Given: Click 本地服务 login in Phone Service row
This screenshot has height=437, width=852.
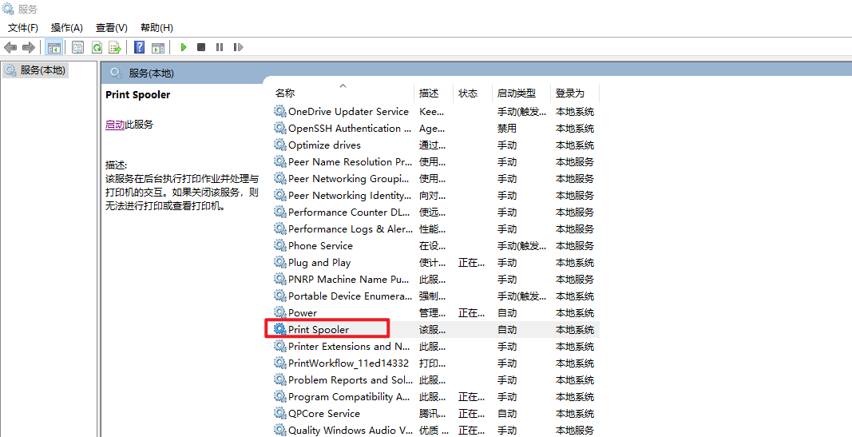Looking at the screenshot, I should (575, 246).
